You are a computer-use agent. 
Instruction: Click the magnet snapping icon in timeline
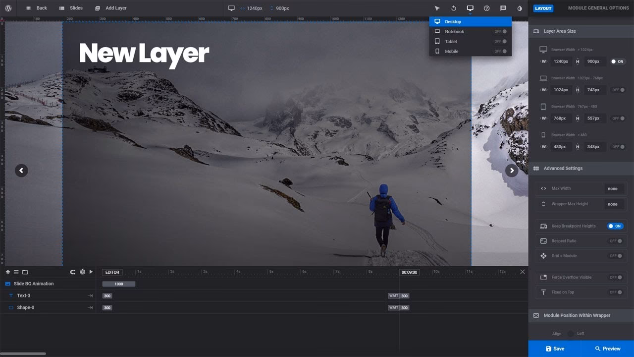(x=73, y=272)
